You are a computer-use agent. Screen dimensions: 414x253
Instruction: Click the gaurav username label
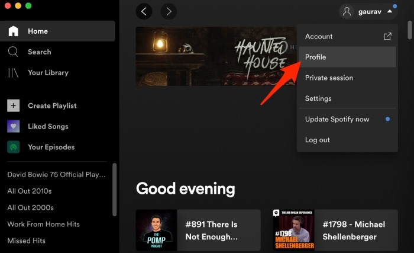370,12
